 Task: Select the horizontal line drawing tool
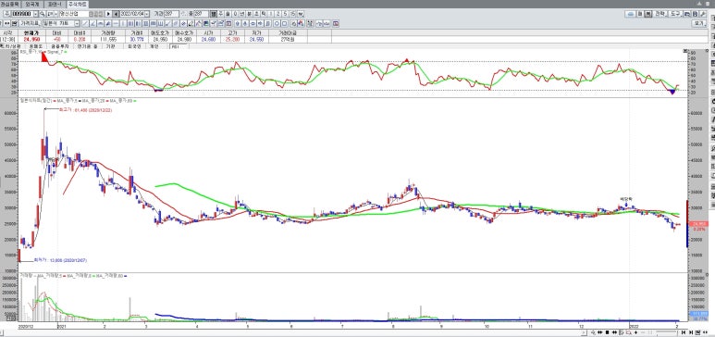[x=116, y=23]
